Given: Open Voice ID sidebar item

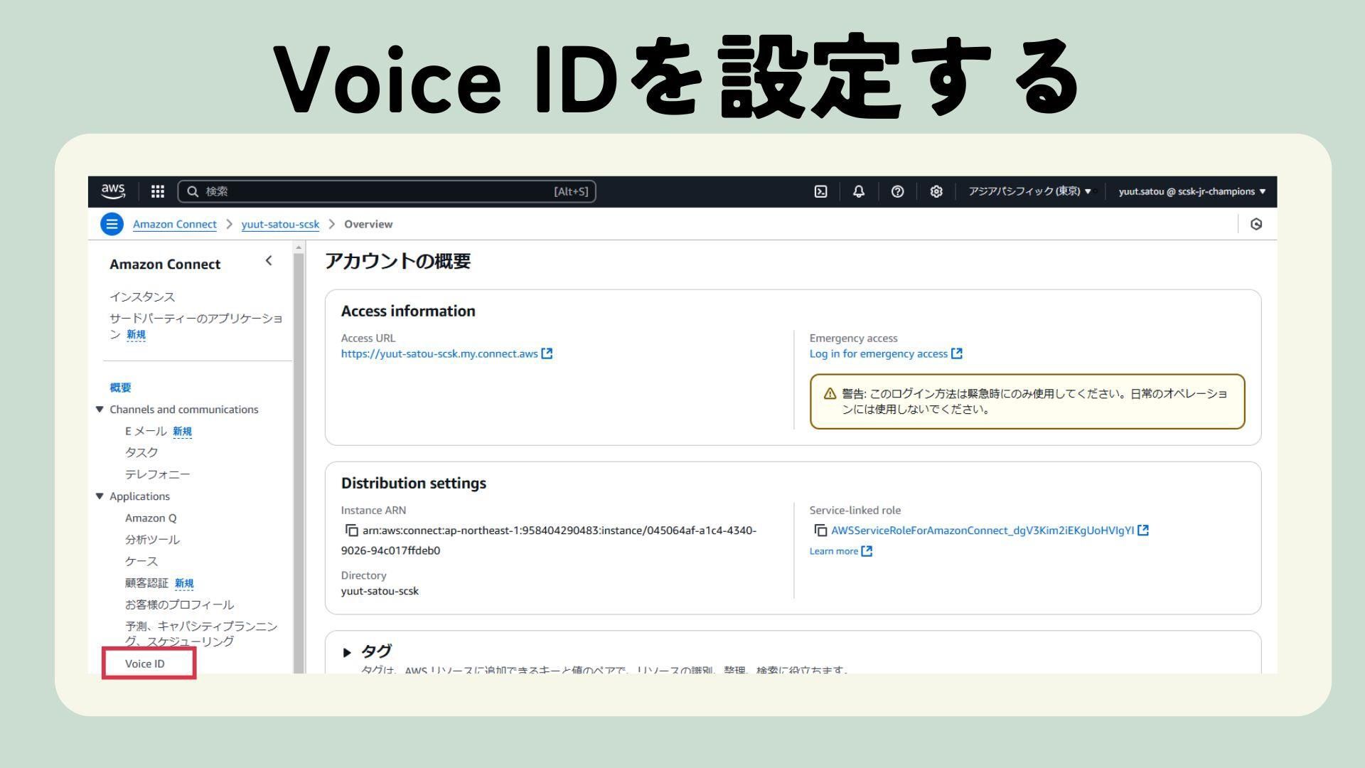Looking at the screenshot, I should 145,663.
